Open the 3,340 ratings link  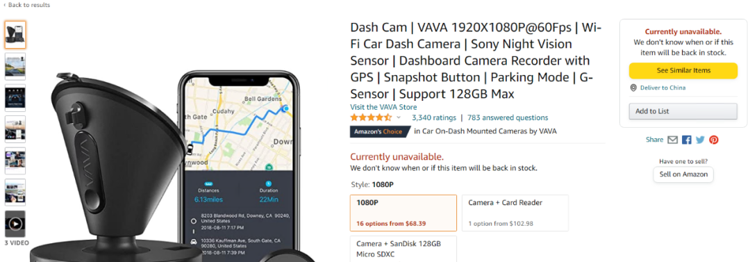pyautogui.click(x=434, y=117)
